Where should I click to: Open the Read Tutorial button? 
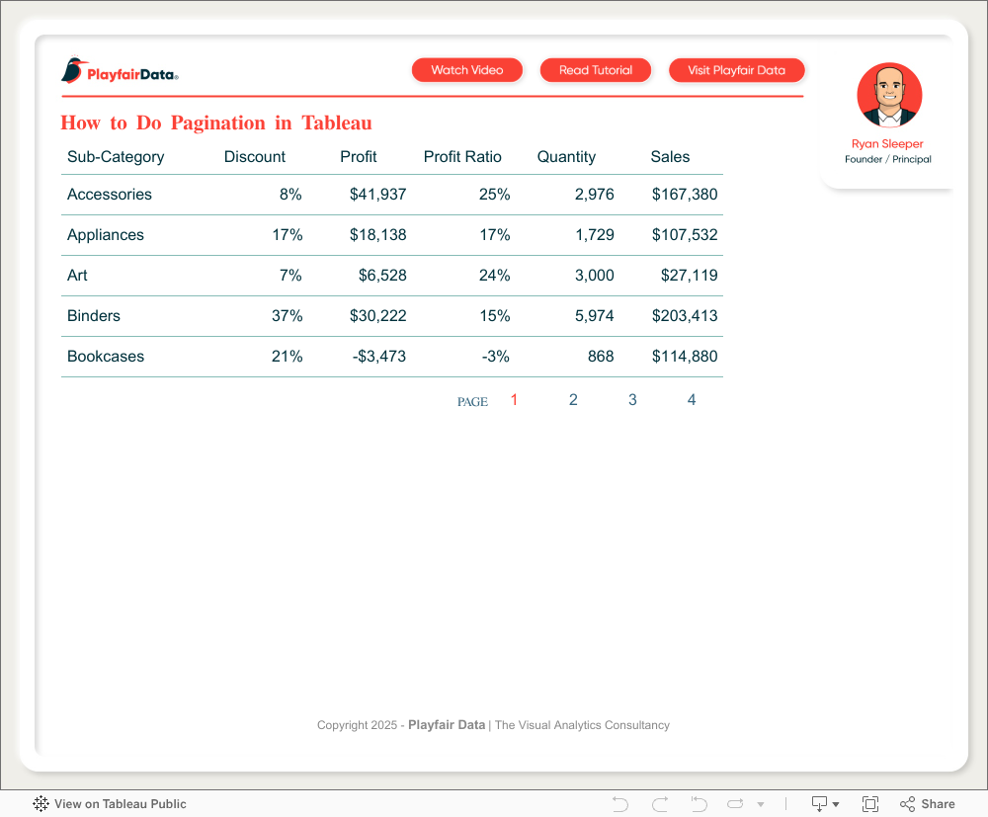click(x=596, y=70)
